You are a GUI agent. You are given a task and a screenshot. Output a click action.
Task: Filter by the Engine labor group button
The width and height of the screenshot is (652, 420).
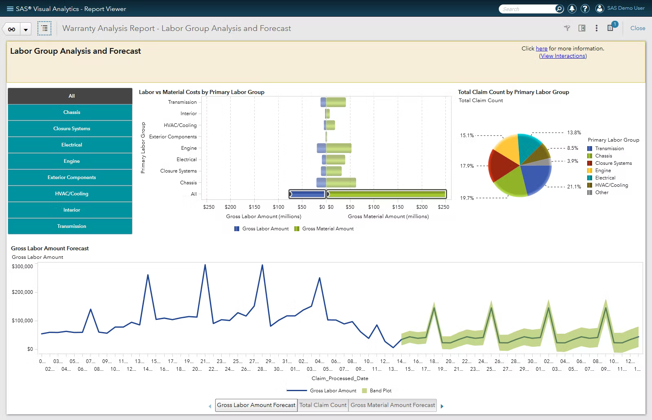click(70, 161)
